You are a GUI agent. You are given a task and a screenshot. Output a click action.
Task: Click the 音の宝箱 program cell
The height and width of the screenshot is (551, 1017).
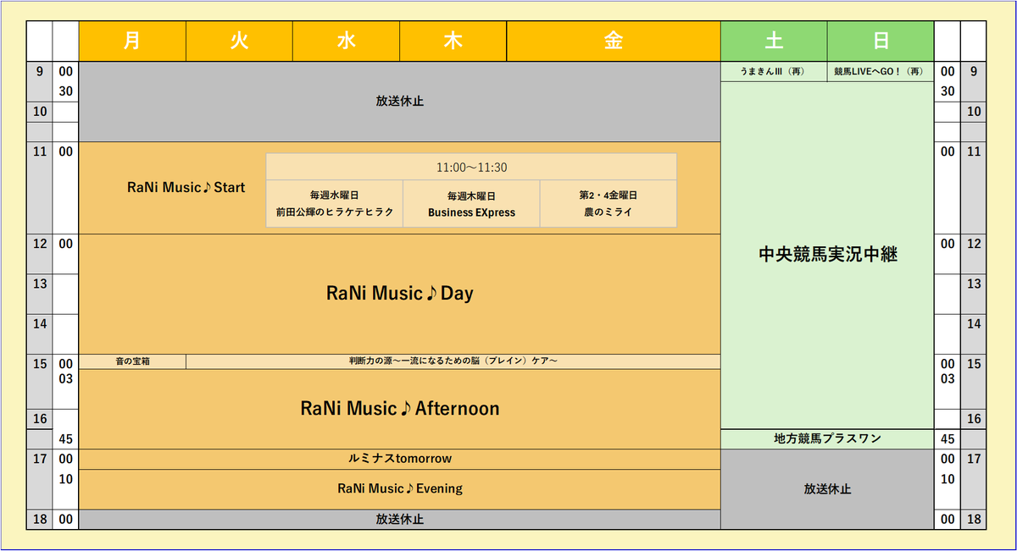132,361
